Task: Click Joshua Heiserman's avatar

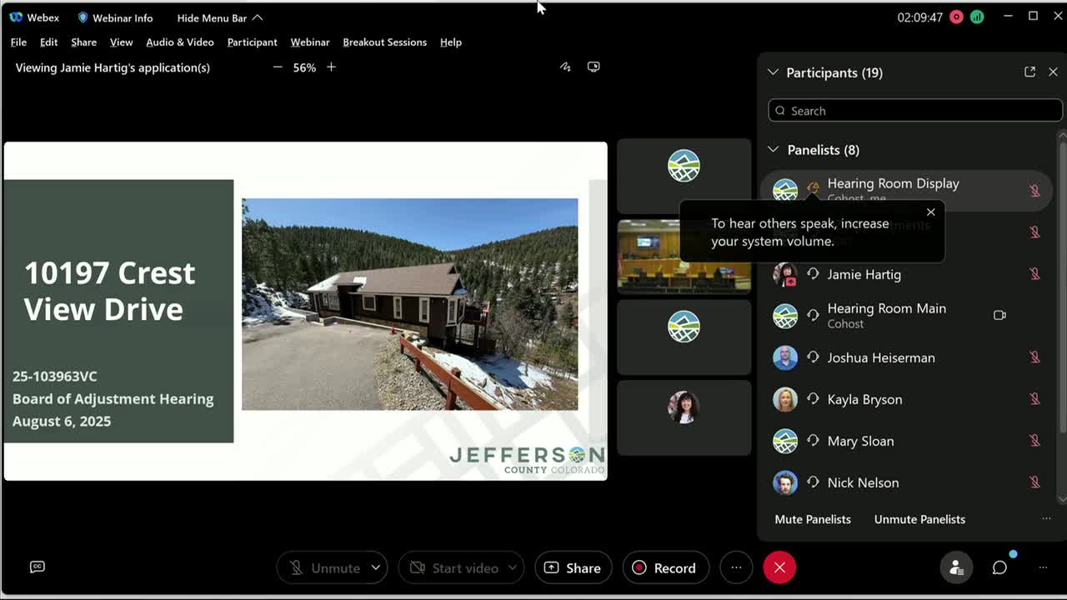Action: pos(785,357)
